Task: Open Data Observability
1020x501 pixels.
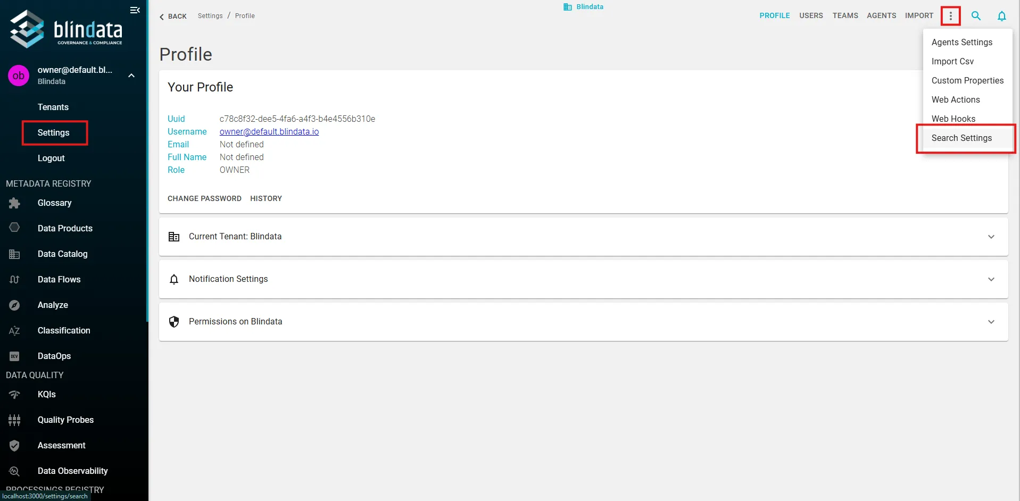Action: pos(74,471)
